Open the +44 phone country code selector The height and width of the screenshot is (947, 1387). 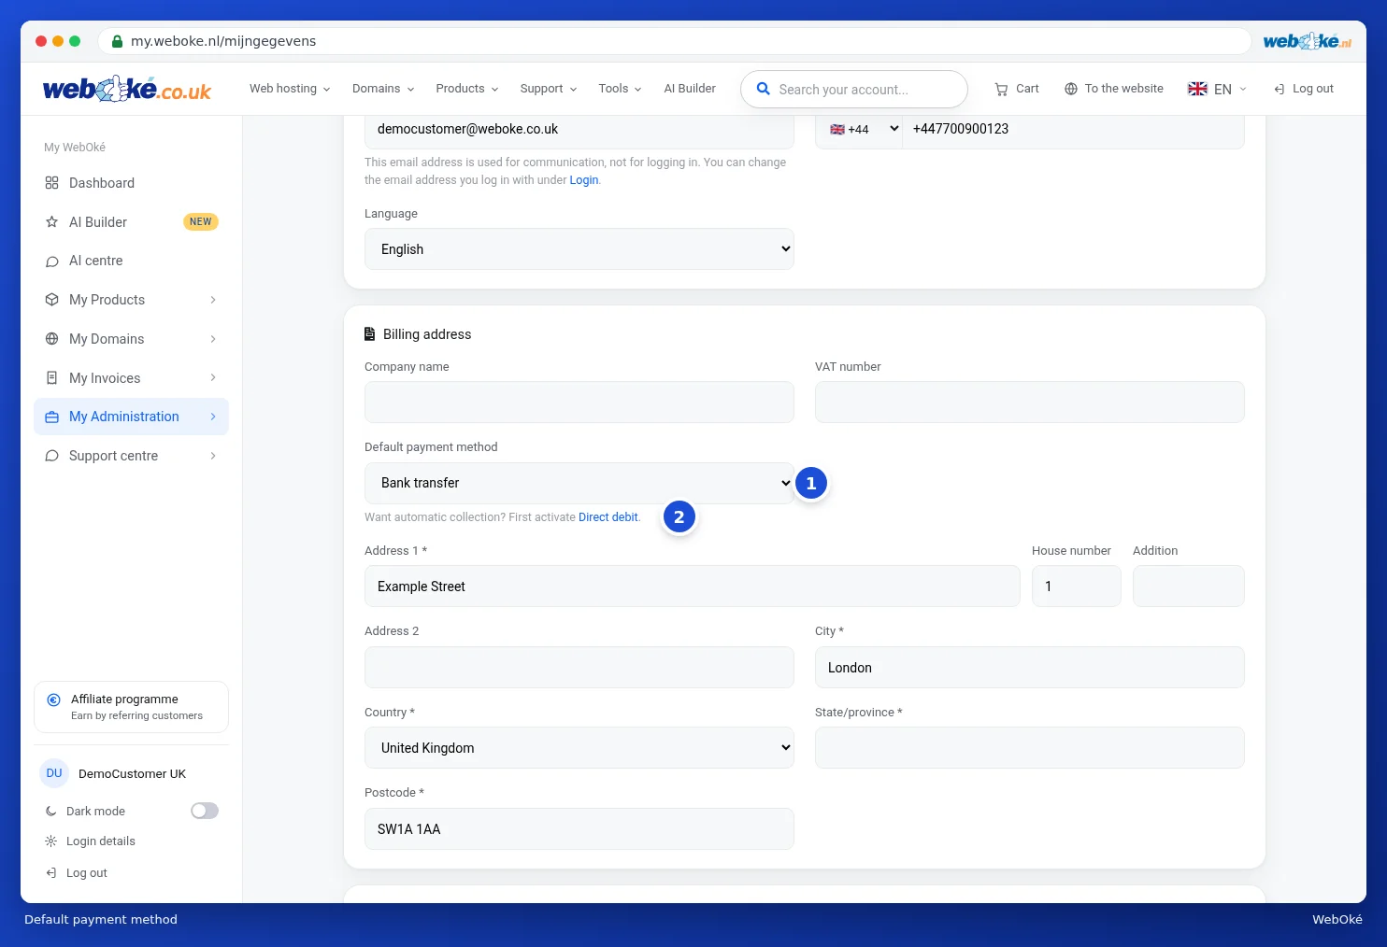pos(864,129)
